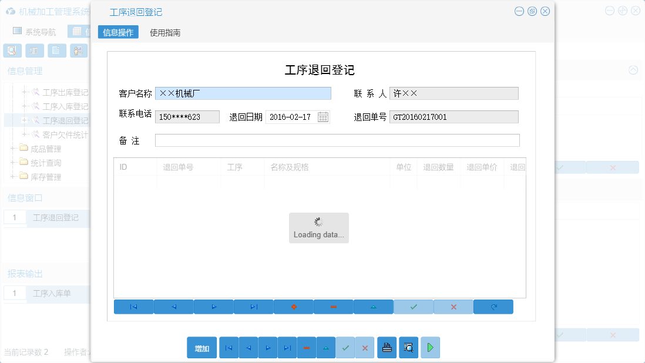
Task: Delete the row using the minus icon
Action: [x=333, y=306]
